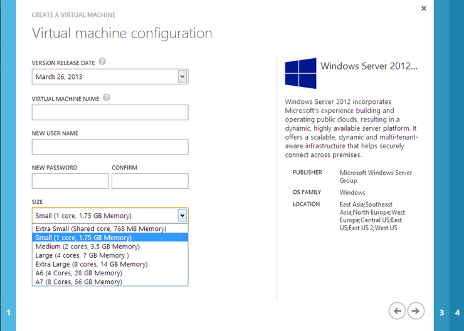Image resolution: width=464 pixels, height=331 pixels.
Task: Click the Location regions list text
Action: (x=372, y=216)
